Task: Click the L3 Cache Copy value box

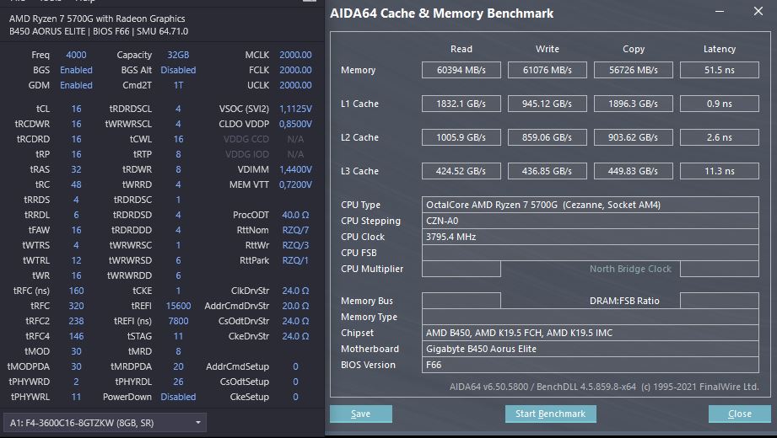Action: 633,171
